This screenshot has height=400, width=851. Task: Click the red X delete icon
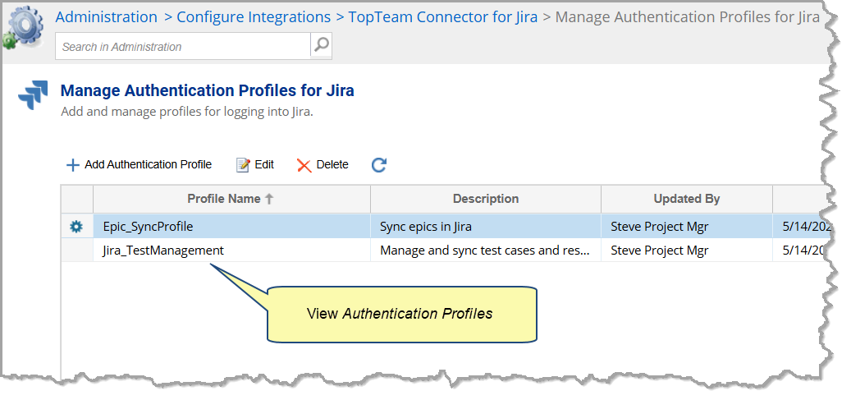pyautogui.click(x=304, y=165)
